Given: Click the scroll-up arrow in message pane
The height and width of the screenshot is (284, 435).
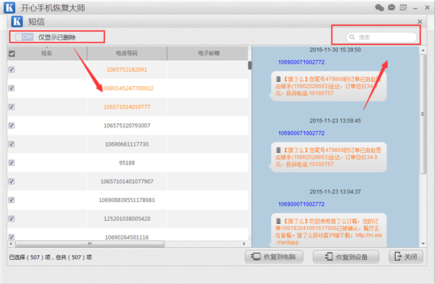Looking at the screenshot, I should tap(423, 51).
